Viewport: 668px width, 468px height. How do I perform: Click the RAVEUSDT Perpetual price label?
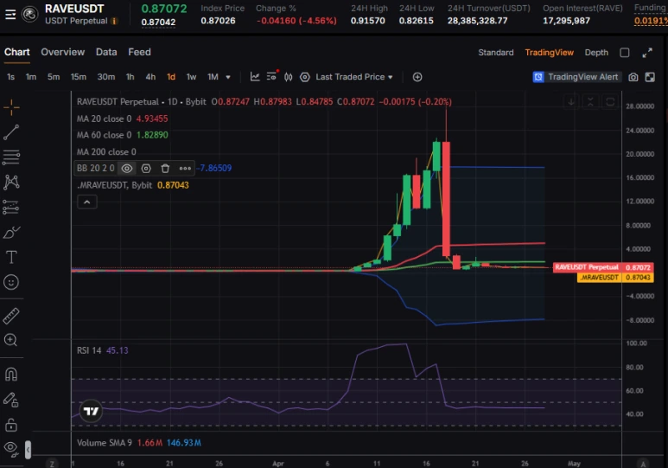click(x=603, y=267)
